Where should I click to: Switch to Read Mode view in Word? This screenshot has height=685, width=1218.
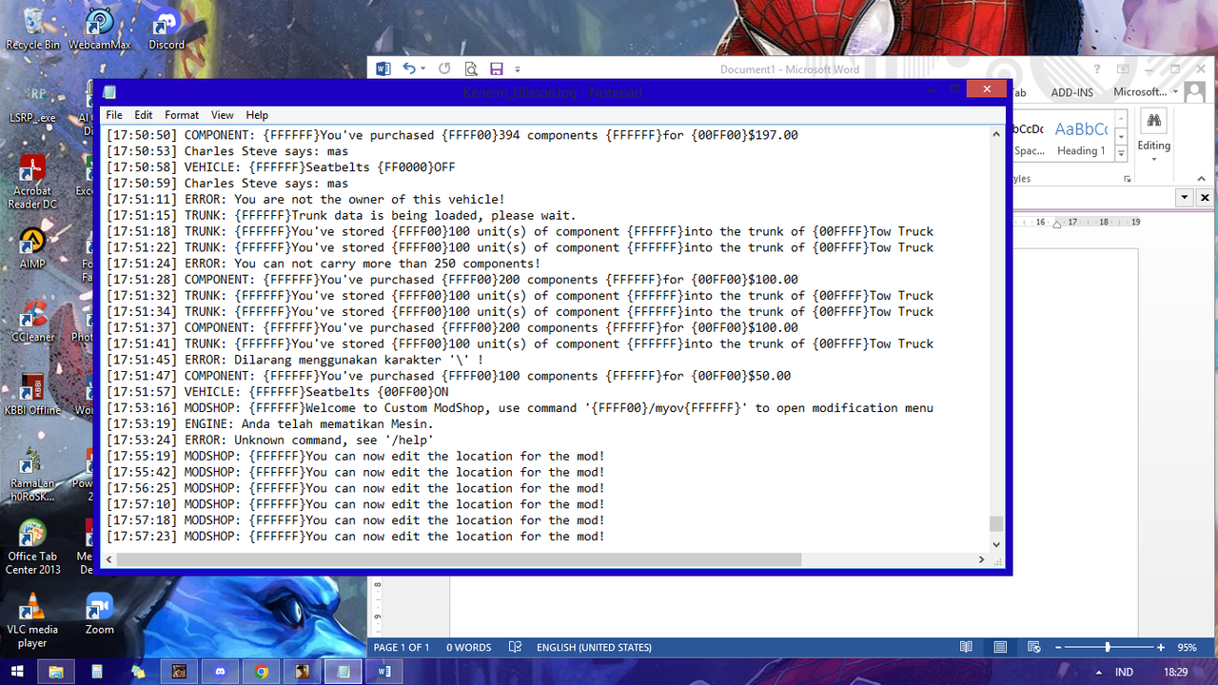pos(966,647)
